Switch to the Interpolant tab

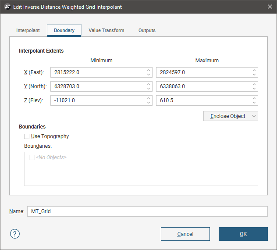[x=28, y=31]
